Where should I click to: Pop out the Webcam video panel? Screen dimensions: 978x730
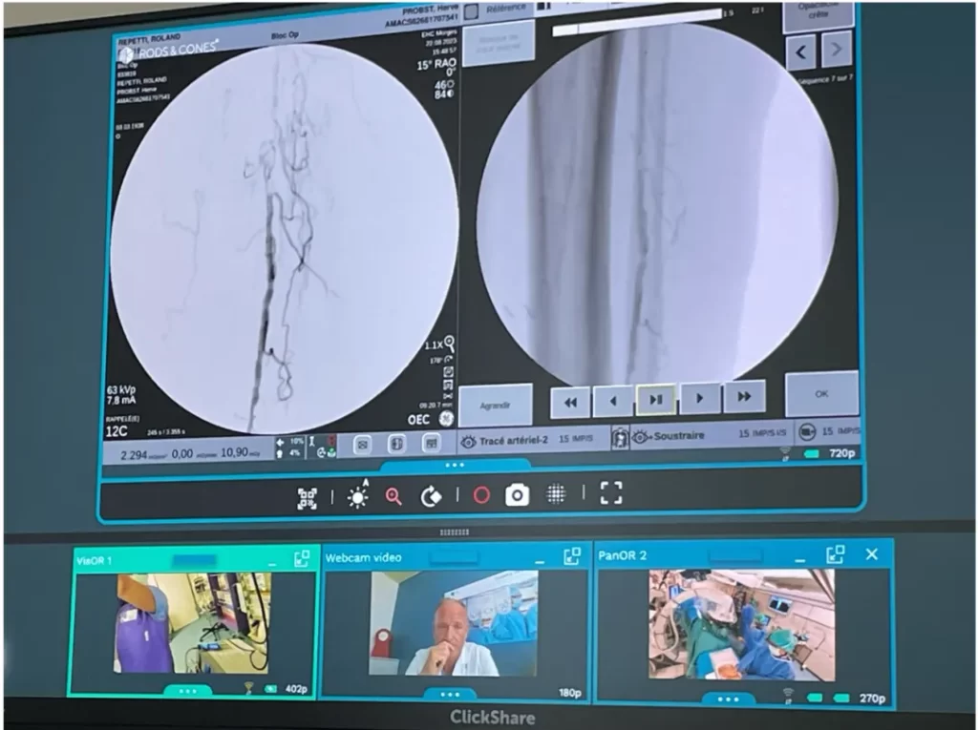(x=572, y=556)
